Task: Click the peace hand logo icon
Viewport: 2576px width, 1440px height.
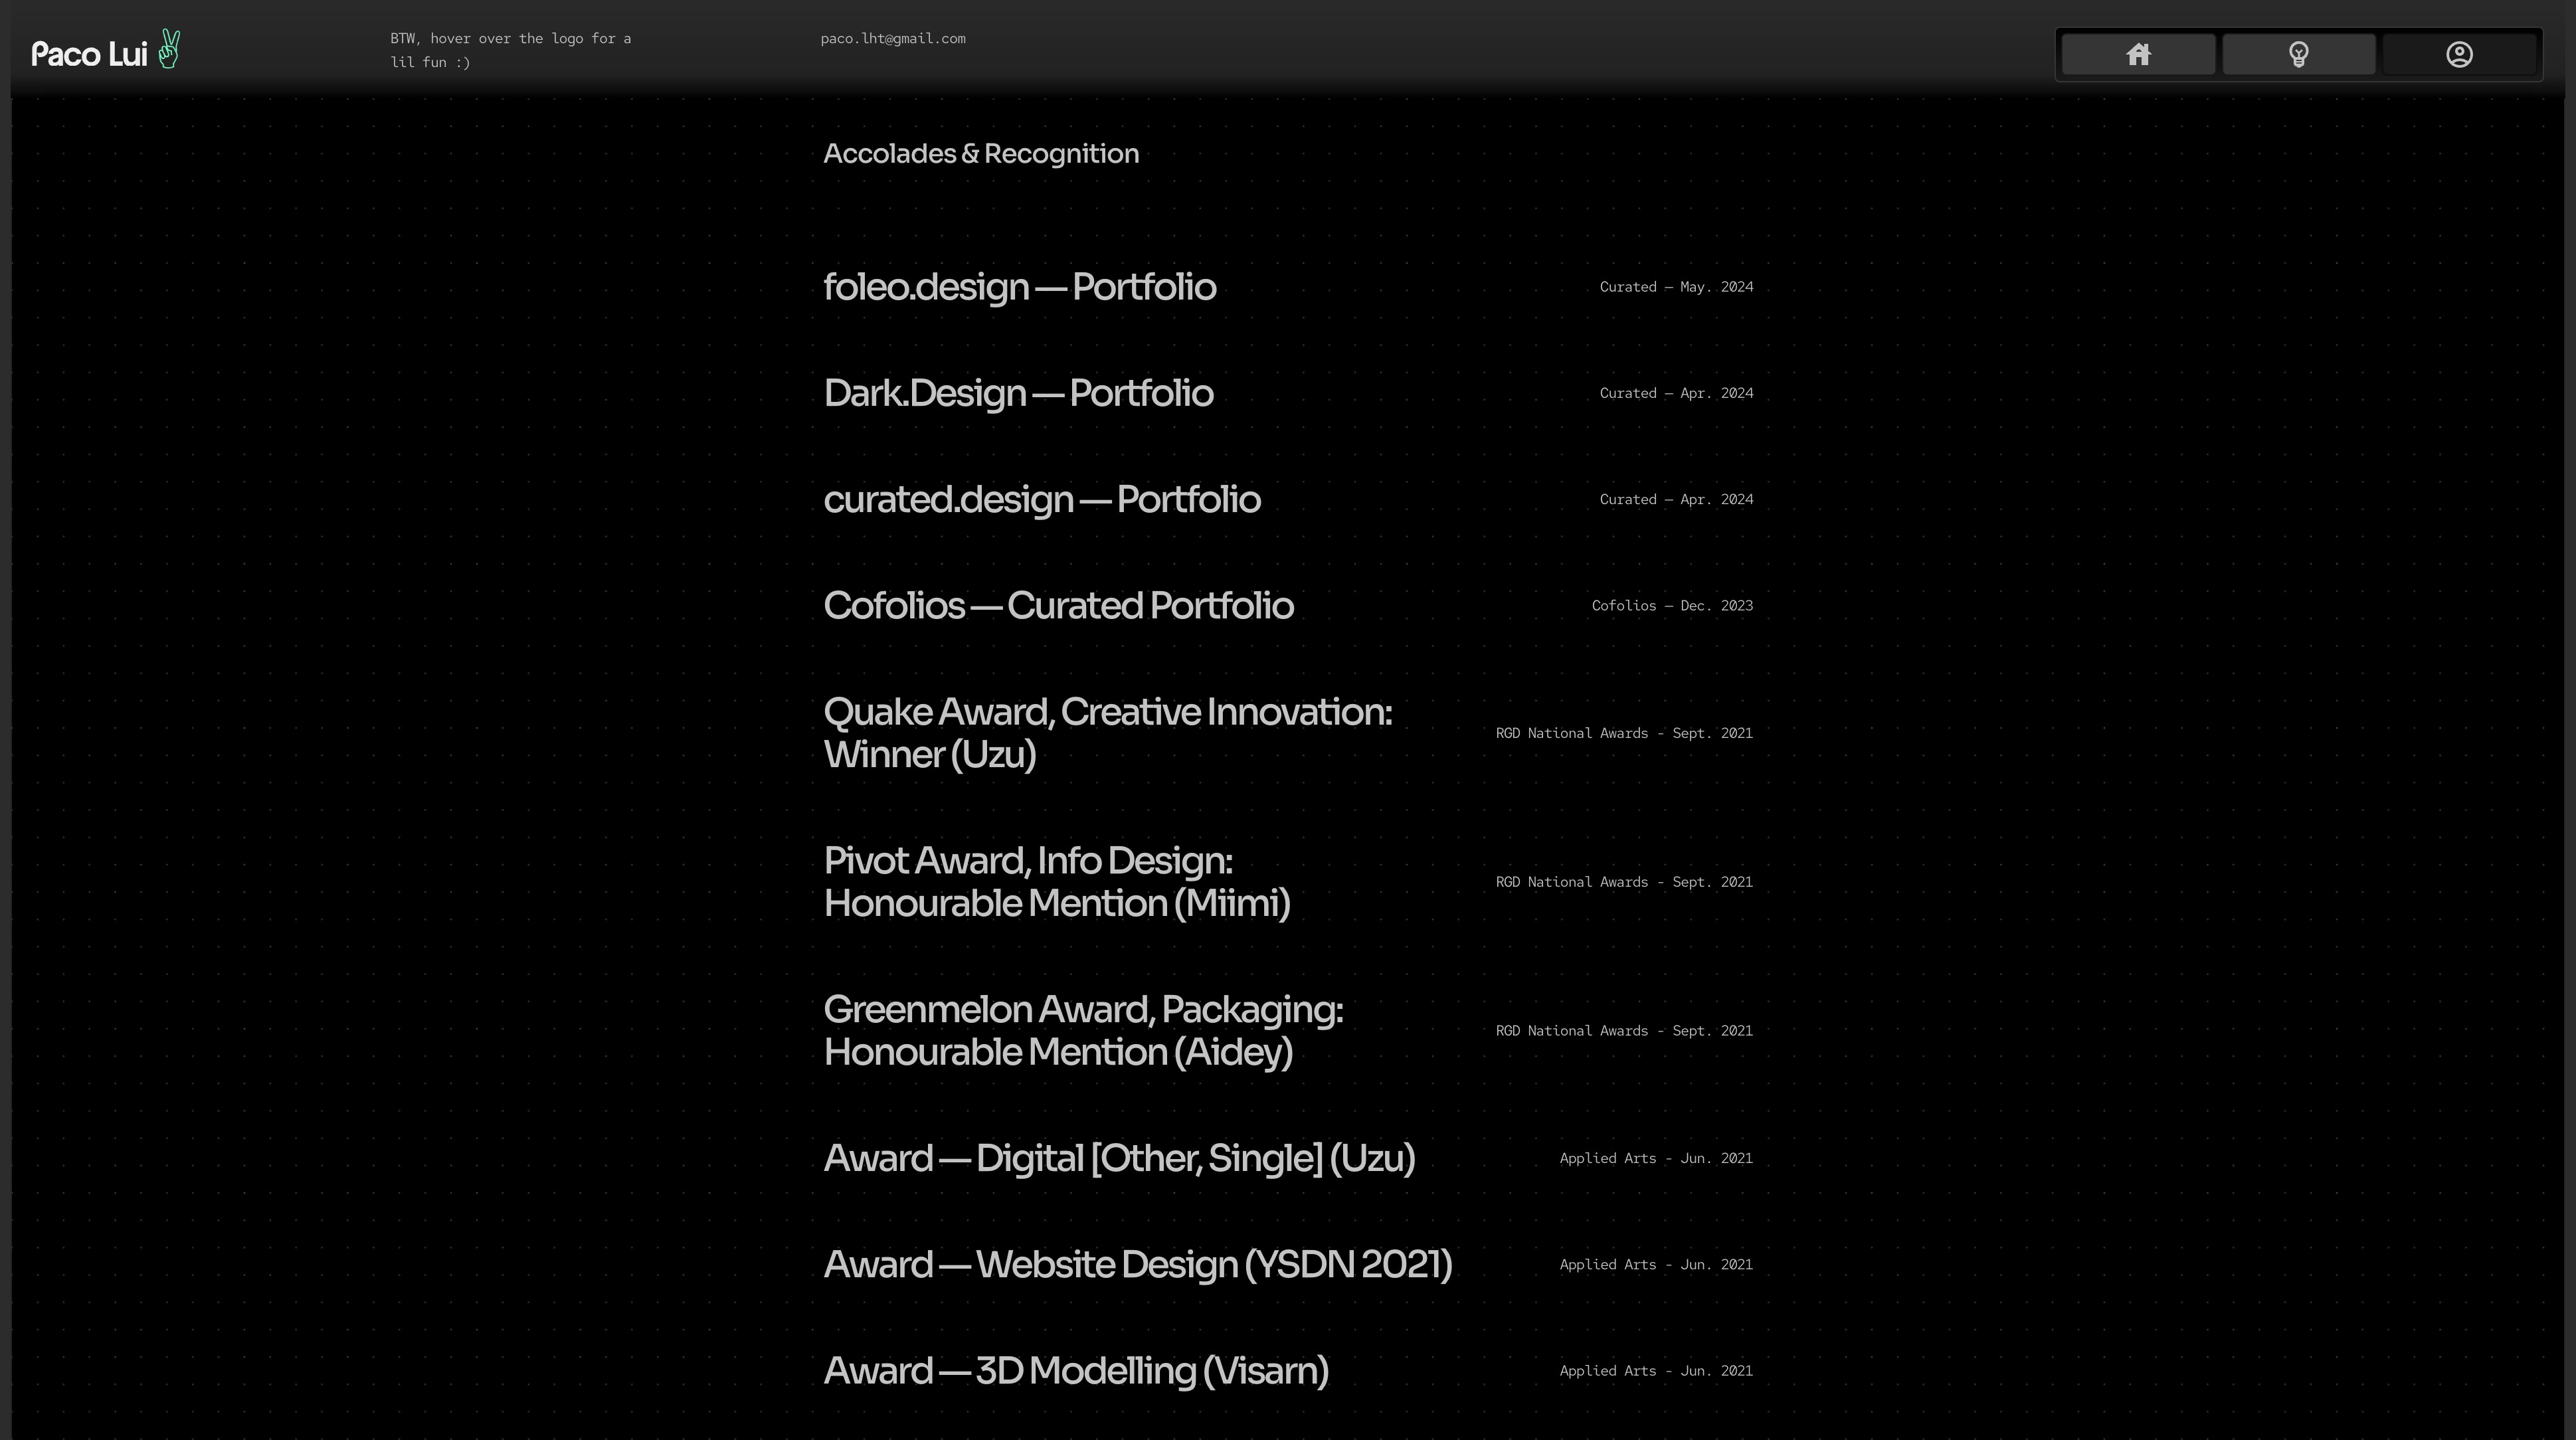Action: [169, 50]
